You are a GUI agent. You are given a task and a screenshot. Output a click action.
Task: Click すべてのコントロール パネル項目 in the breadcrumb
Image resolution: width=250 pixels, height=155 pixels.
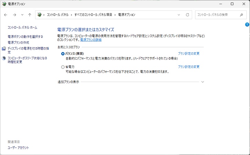click(x=93, y=15)
